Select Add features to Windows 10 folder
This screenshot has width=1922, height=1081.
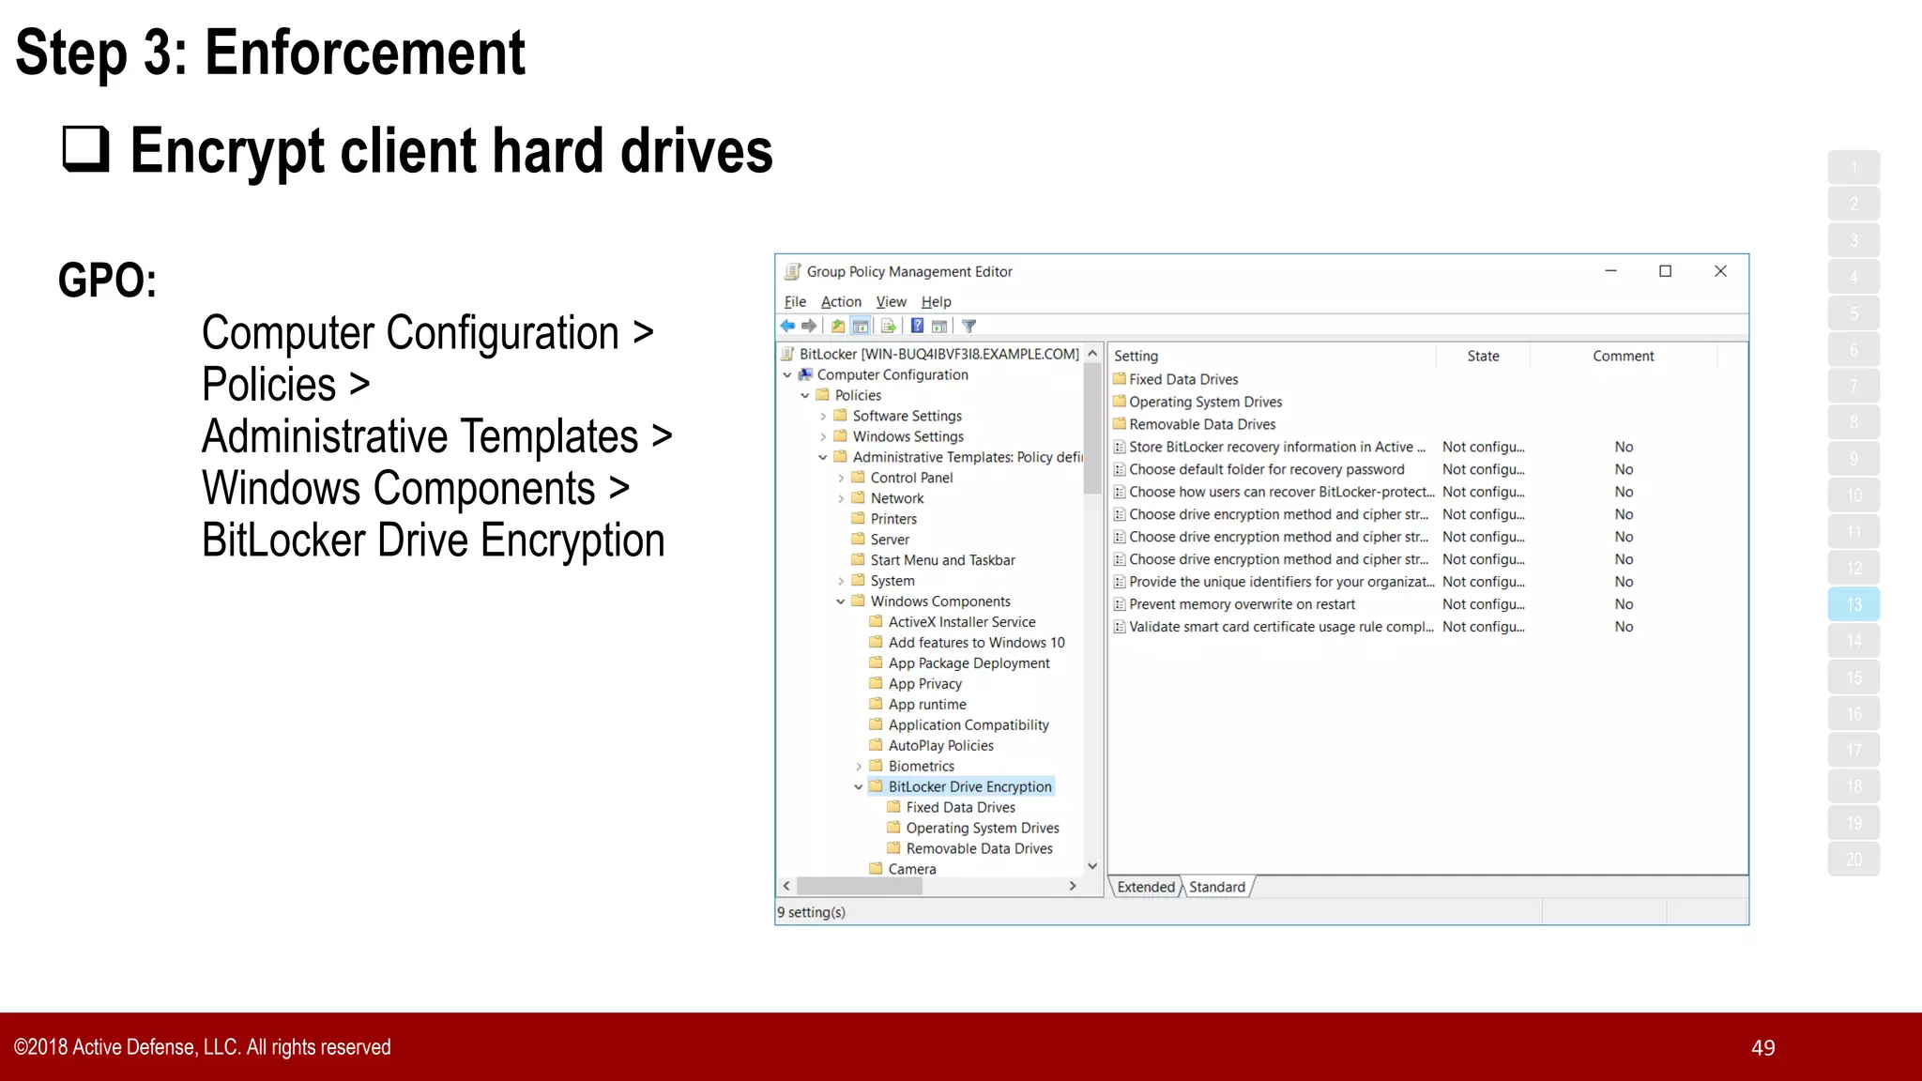tap(976, 643)
